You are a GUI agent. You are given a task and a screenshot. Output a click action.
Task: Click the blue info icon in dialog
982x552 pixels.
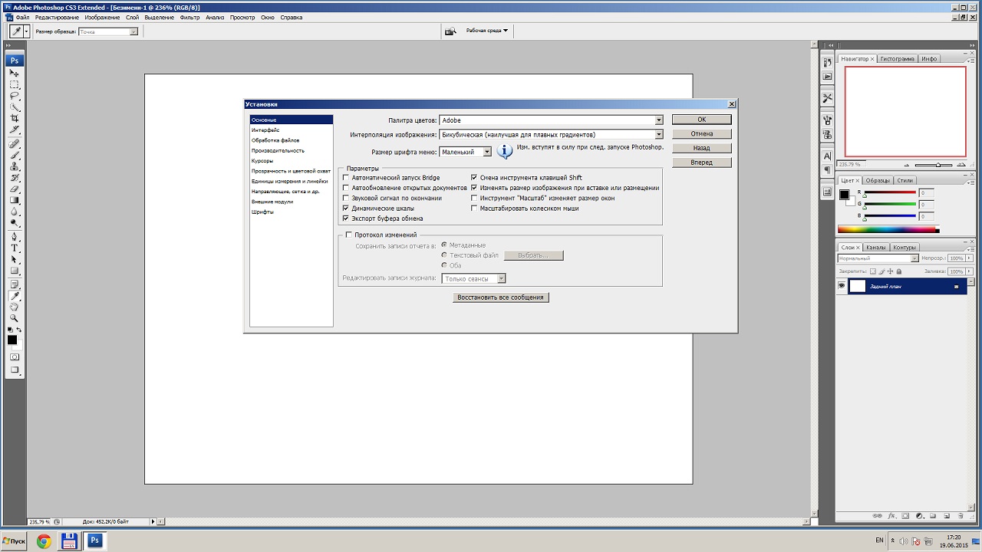pos(504,152)
